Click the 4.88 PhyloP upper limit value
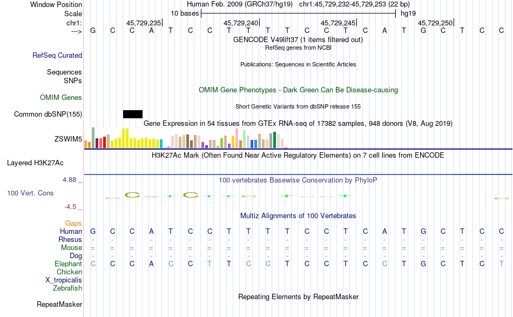This screenshot has height=317, width=513. click(x=69, y=180)
